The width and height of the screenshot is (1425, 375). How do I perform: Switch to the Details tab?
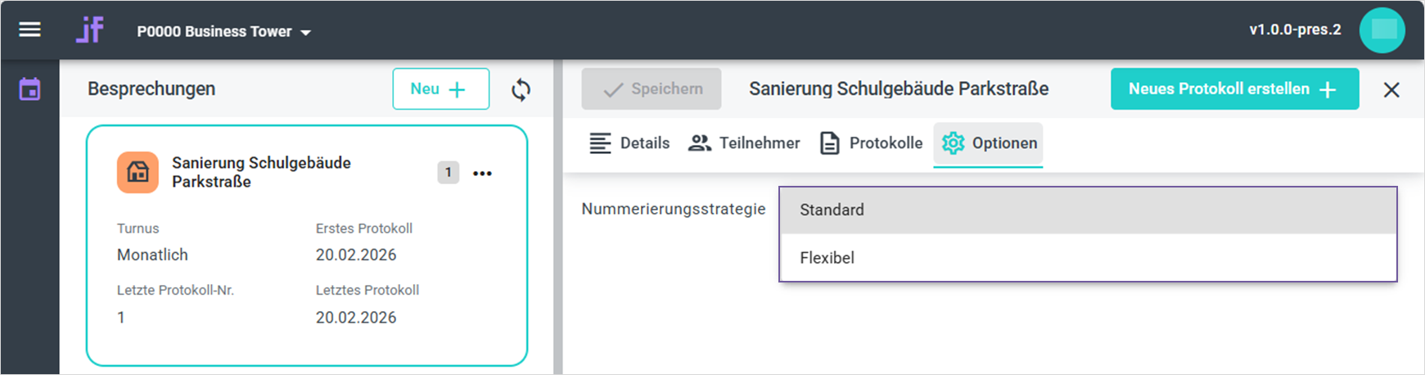pos(629,143)
